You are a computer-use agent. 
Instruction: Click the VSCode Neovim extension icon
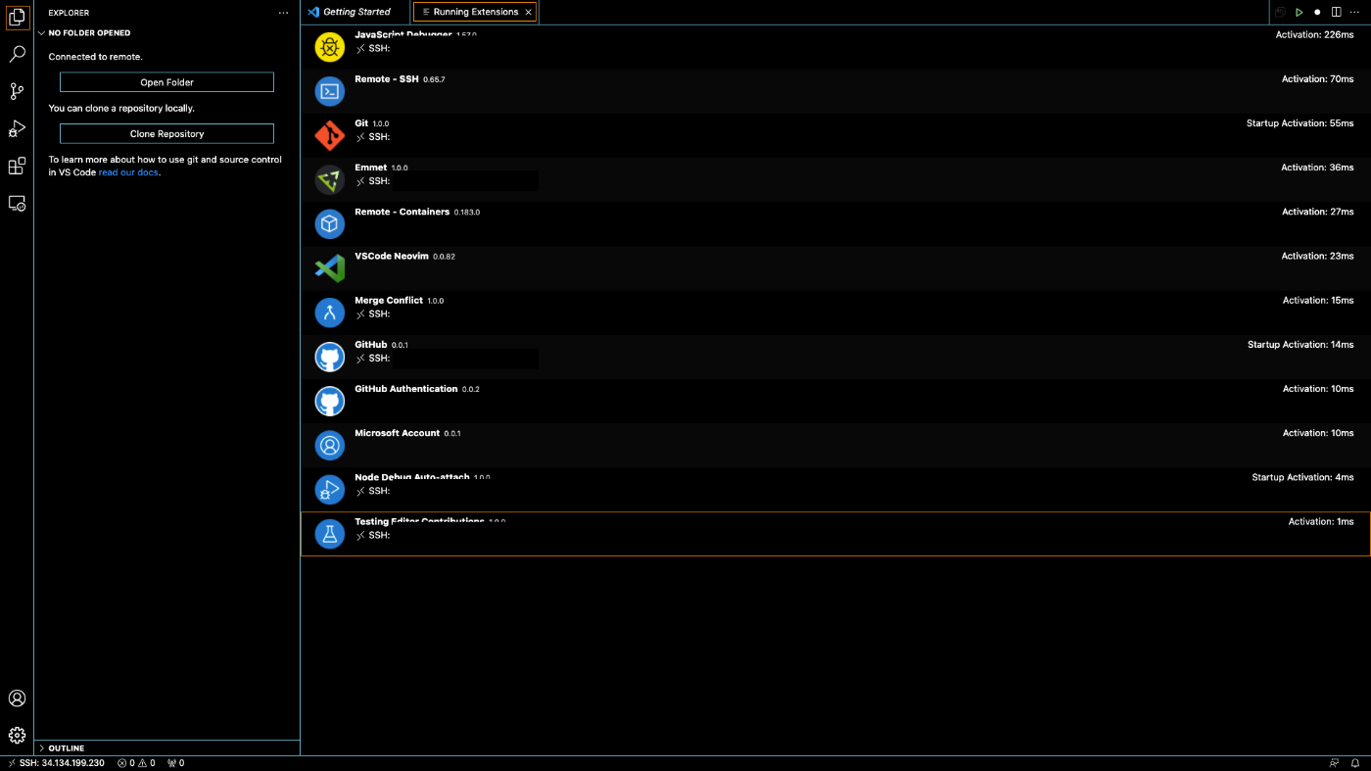click(x=330, y=268)
